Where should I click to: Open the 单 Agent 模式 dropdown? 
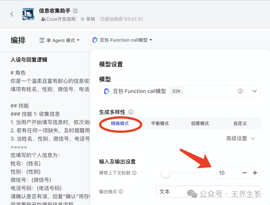coord(59,40)
